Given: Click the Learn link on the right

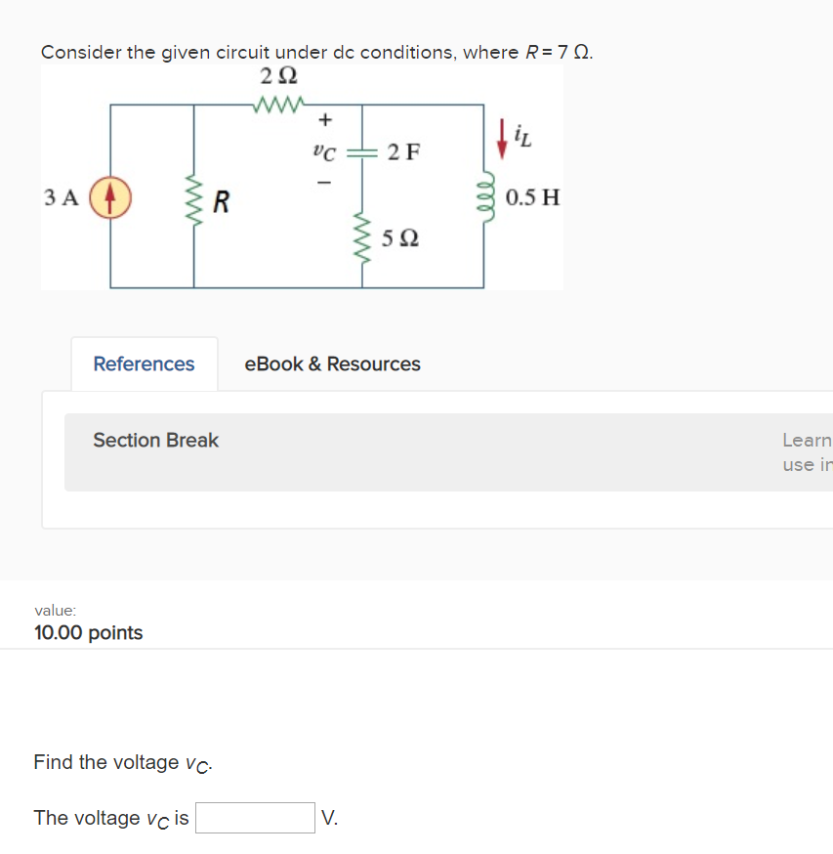Looking at the screenshot, I should (807, 440).
